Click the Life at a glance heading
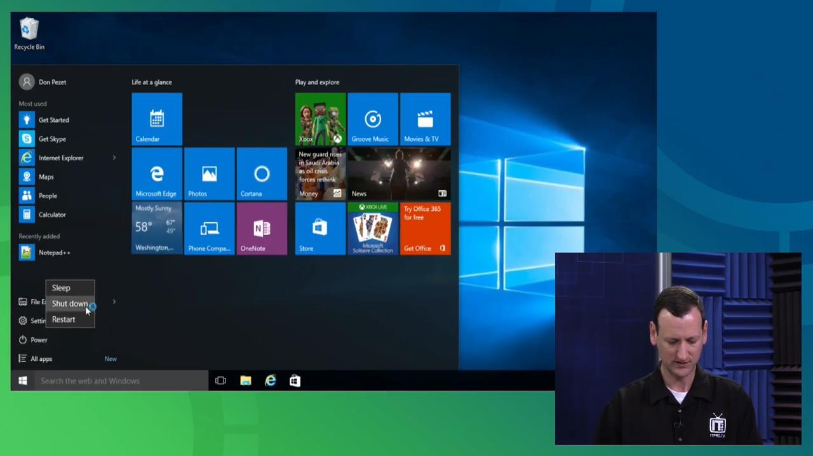Screen dimensions: 813x456 pyautogui.click(x=152, y=82)
